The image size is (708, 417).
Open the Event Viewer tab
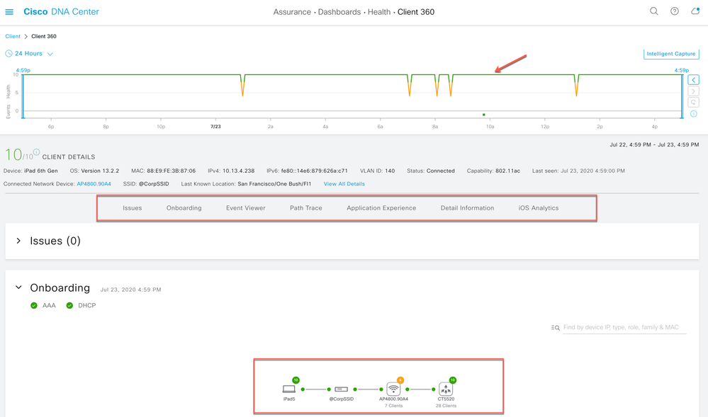click(246, 208)
